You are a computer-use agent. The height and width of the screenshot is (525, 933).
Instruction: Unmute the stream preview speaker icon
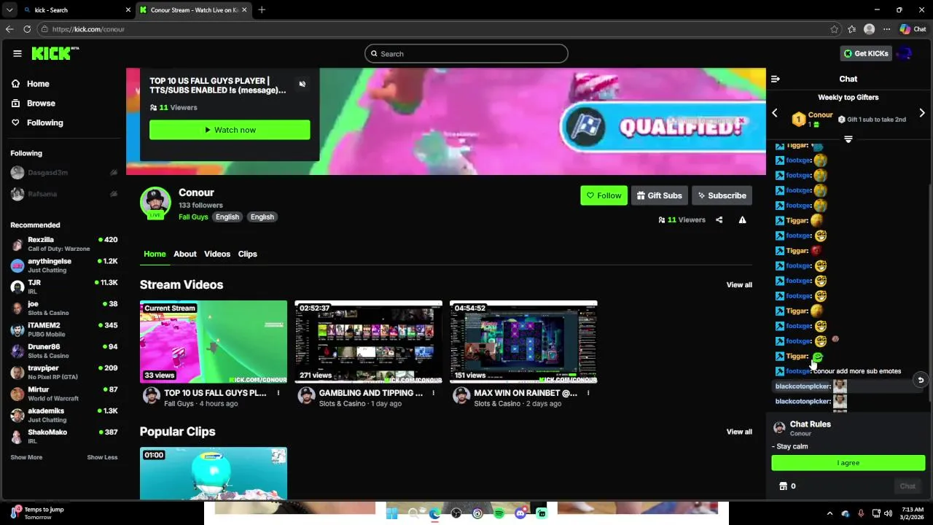[302, 84]
